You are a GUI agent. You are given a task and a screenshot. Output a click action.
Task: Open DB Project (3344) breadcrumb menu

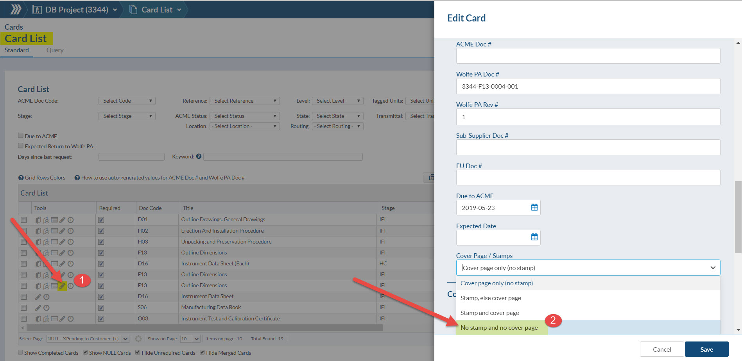(75, 9)
